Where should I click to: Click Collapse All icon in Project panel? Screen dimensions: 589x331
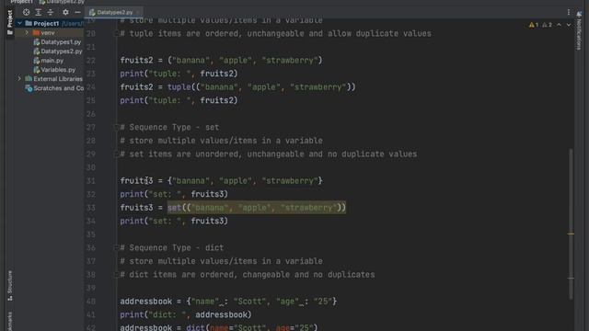pyautogui.click(x=51, y=12)
